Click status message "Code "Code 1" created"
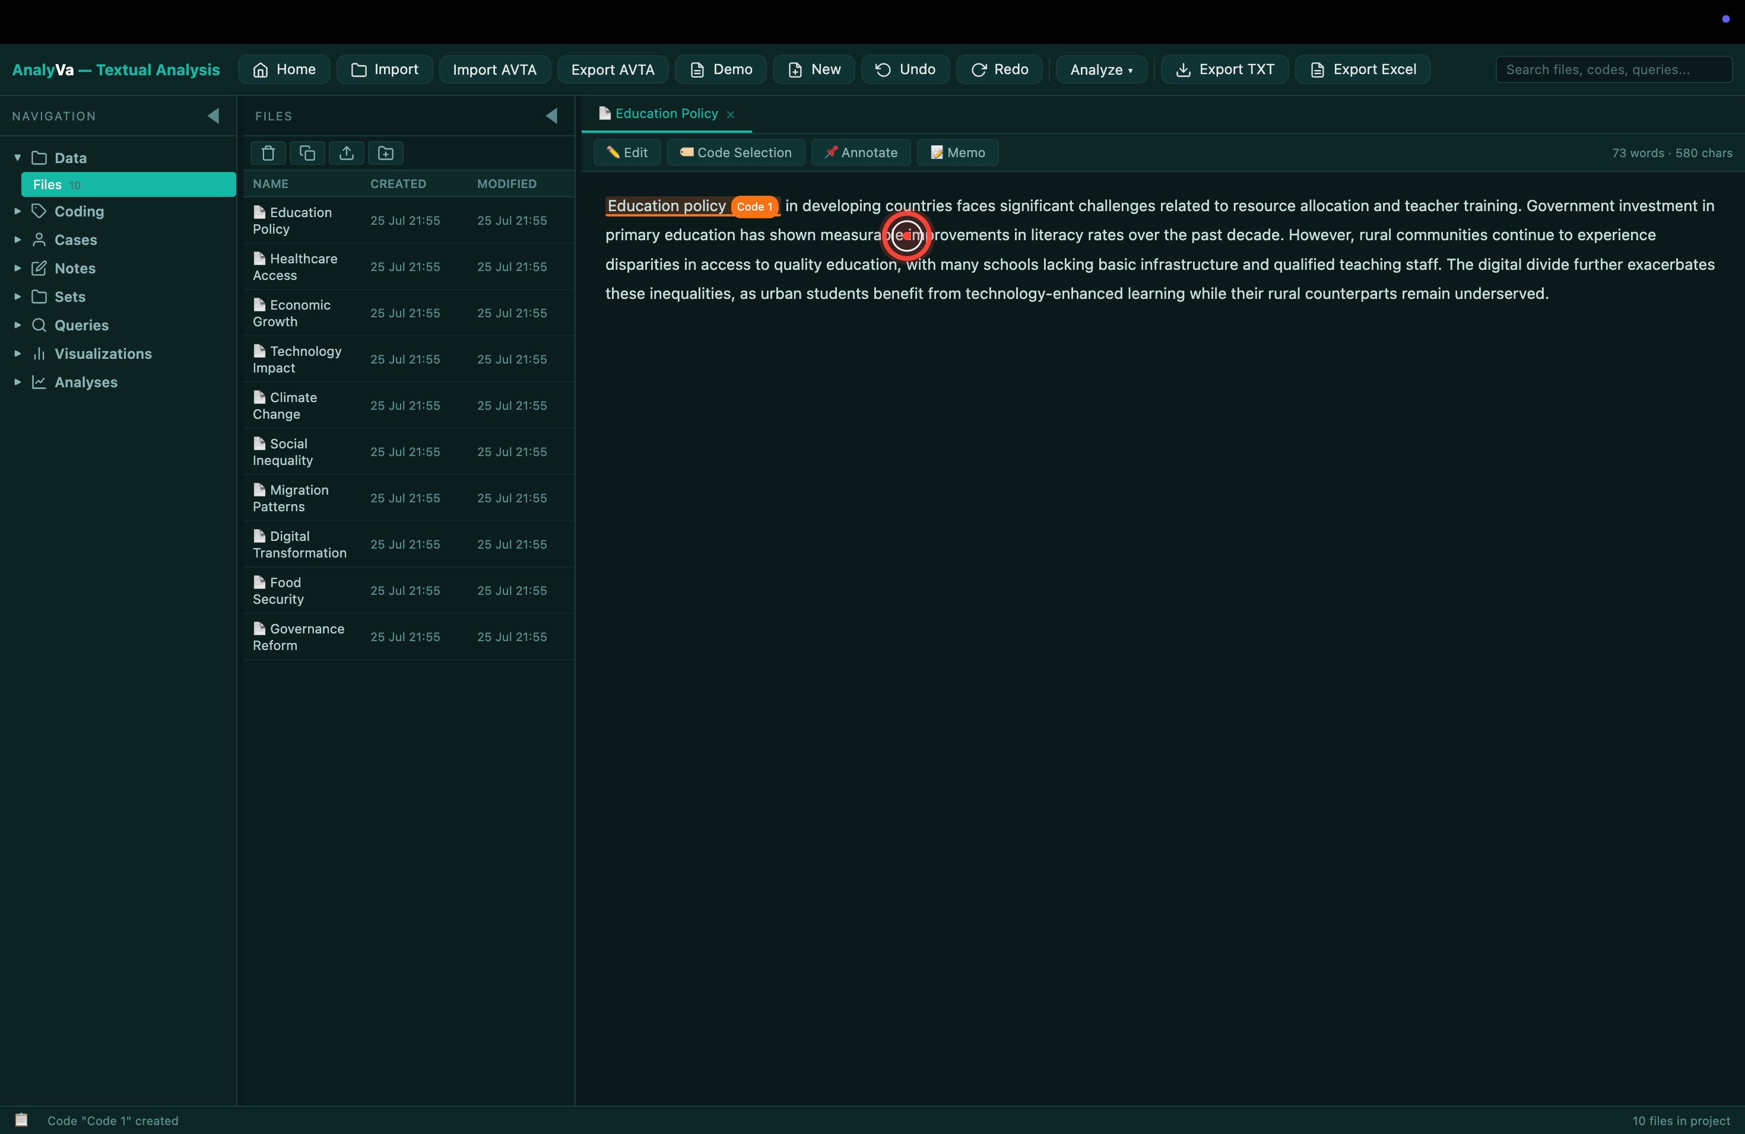Viewport: 1745px width, 1134px height. [x=113, y=1121]
